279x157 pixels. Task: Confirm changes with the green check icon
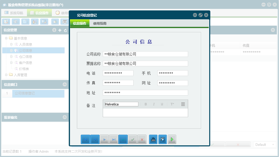pos(132,139)
